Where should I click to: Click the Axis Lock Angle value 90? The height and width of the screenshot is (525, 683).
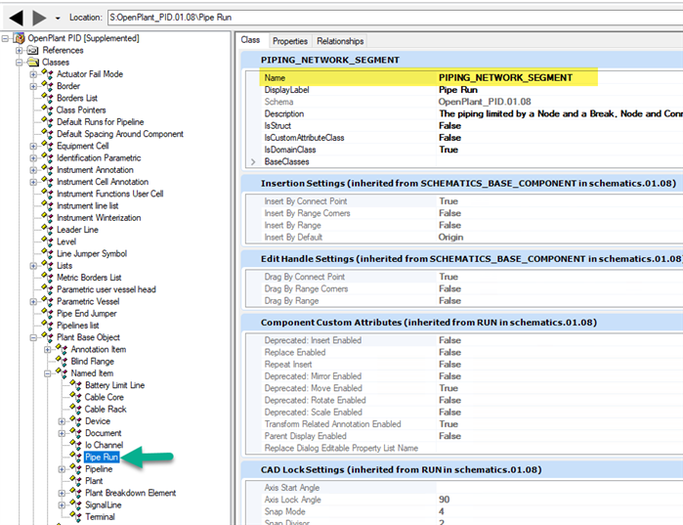444,500
